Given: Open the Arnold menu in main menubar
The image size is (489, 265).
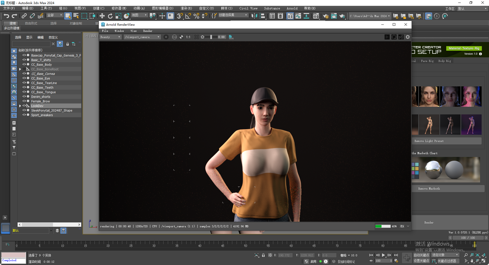Looking at the screenshot, I should tap(292, 8).
